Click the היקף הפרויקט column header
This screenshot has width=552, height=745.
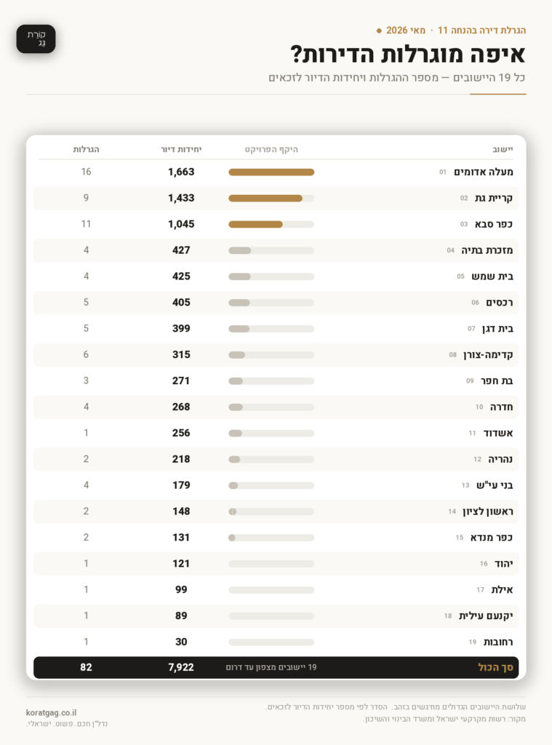pos(271,149)
